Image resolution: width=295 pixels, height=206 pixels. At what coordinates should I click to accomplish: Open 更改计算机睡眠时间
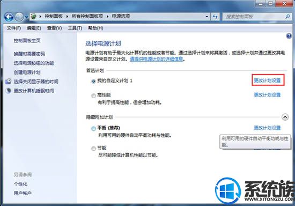click(x=34, y=91)
